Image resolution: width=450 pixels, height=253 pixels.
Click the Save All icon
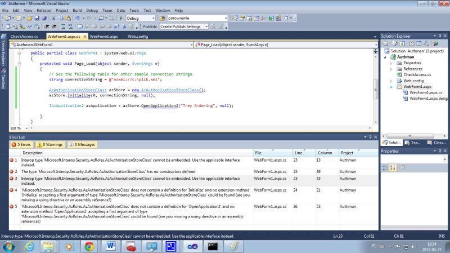point(44,18)
